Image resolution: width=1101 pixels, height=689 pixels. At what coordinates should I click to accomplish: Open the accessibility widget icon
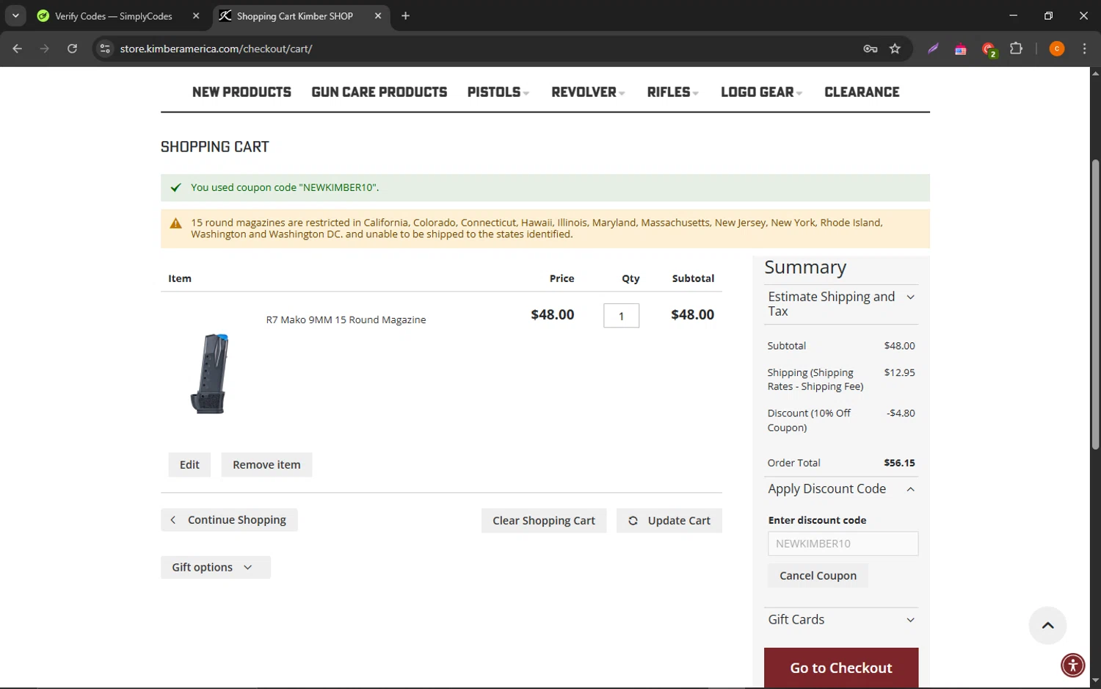(1072, 665)
